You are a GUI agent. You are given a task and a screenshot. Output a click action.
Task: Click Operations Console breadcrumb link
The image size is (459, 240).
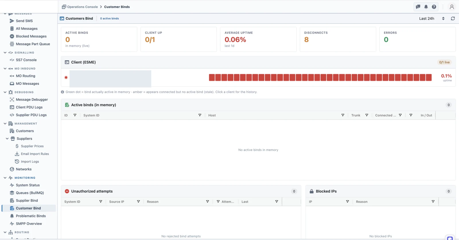[82, 7]
